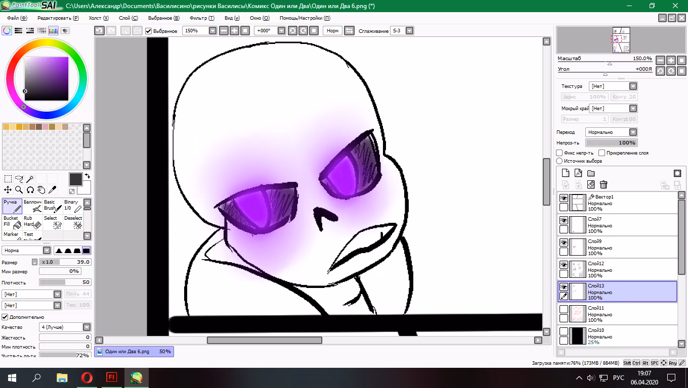Image resolution: width=688 pixels, height=388 pixels.
Task: Choose the Bucket Fill tool
Action: click(12, 222)
